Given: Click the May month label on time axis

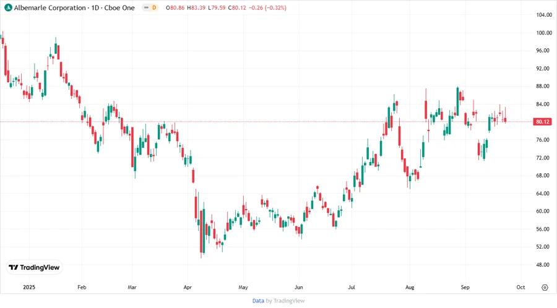Looking at the screenshot, I should point(243,288).
